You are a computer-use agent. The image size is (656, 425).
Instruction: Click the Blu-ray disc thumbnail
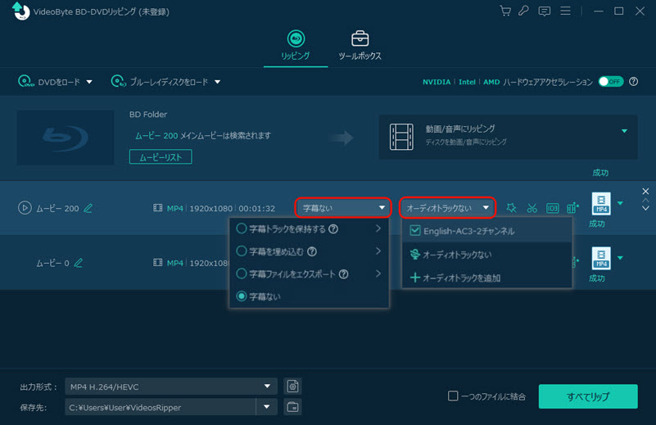66,138
